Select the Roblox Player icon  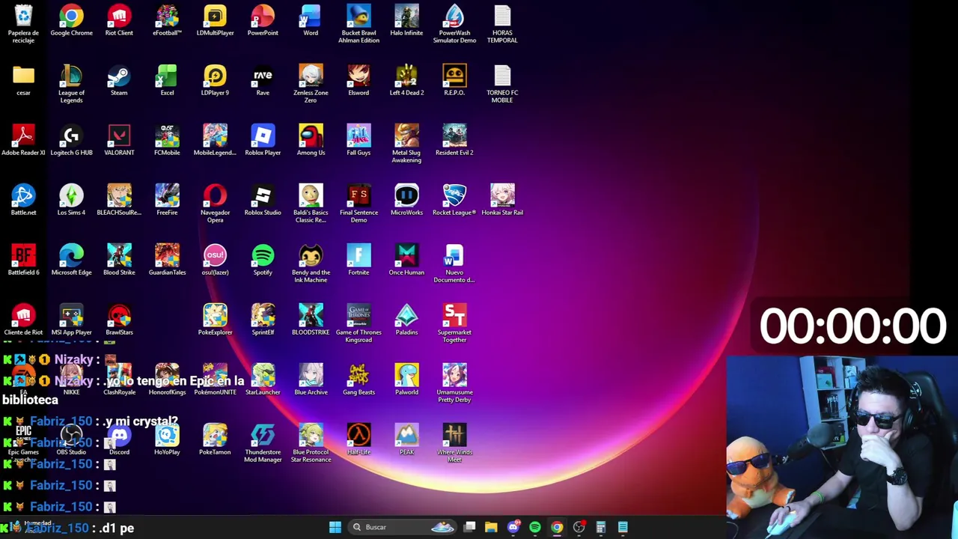263,141
